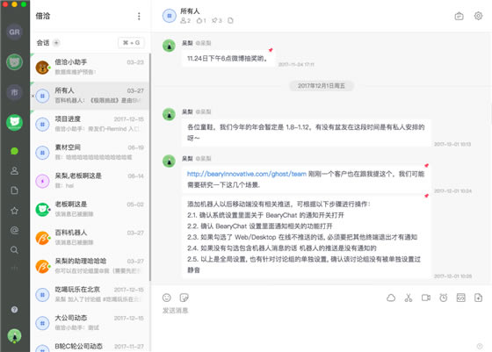Click the 倍洽 team name header

pyautogui.click(x=43, y=16)
